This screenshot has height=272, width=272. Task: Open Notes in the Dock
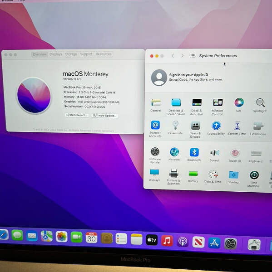pyautogui.click(x=136, y=239)
